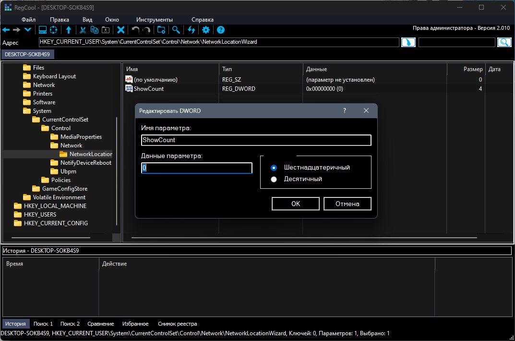Click the Отмена button
The height and width of the screenshot is (341, 515).
coord(347,204)
